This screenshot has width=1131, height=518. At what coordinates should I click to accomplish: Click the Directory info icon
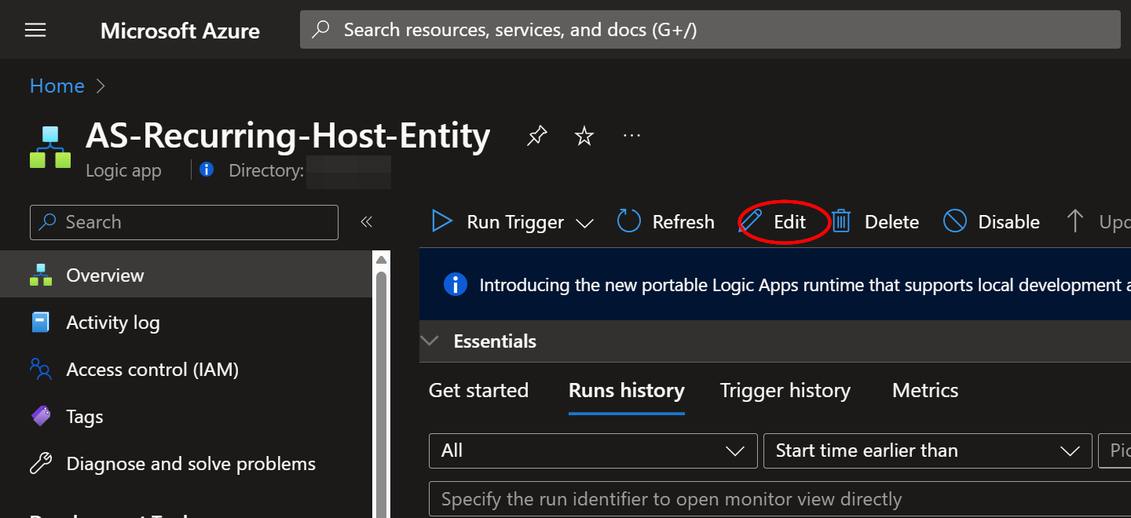click(x=207, y=170)
